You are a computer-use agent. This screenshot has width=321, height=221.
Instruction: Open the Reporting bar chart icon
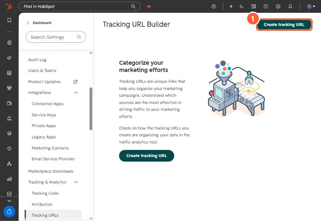coord(9,179)
